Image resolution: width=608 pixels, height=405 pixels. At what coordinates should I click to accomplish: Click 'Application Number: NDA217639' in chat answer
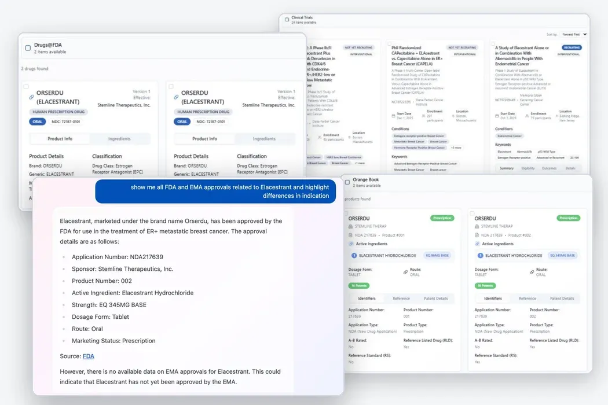pos(118,257)
